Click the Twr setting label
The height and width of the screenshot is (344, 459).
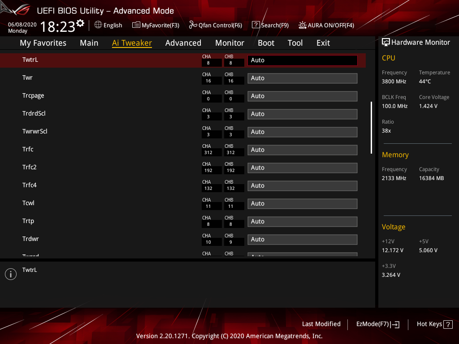coord(27,77)
